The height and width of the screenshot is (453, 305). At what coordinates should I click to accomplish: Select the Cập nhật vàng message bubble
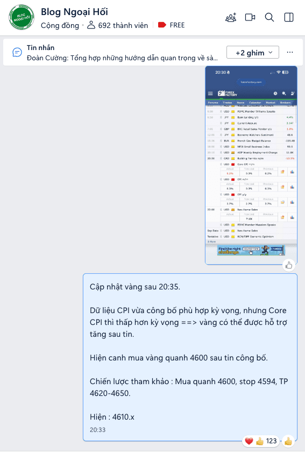click(190, 357)
